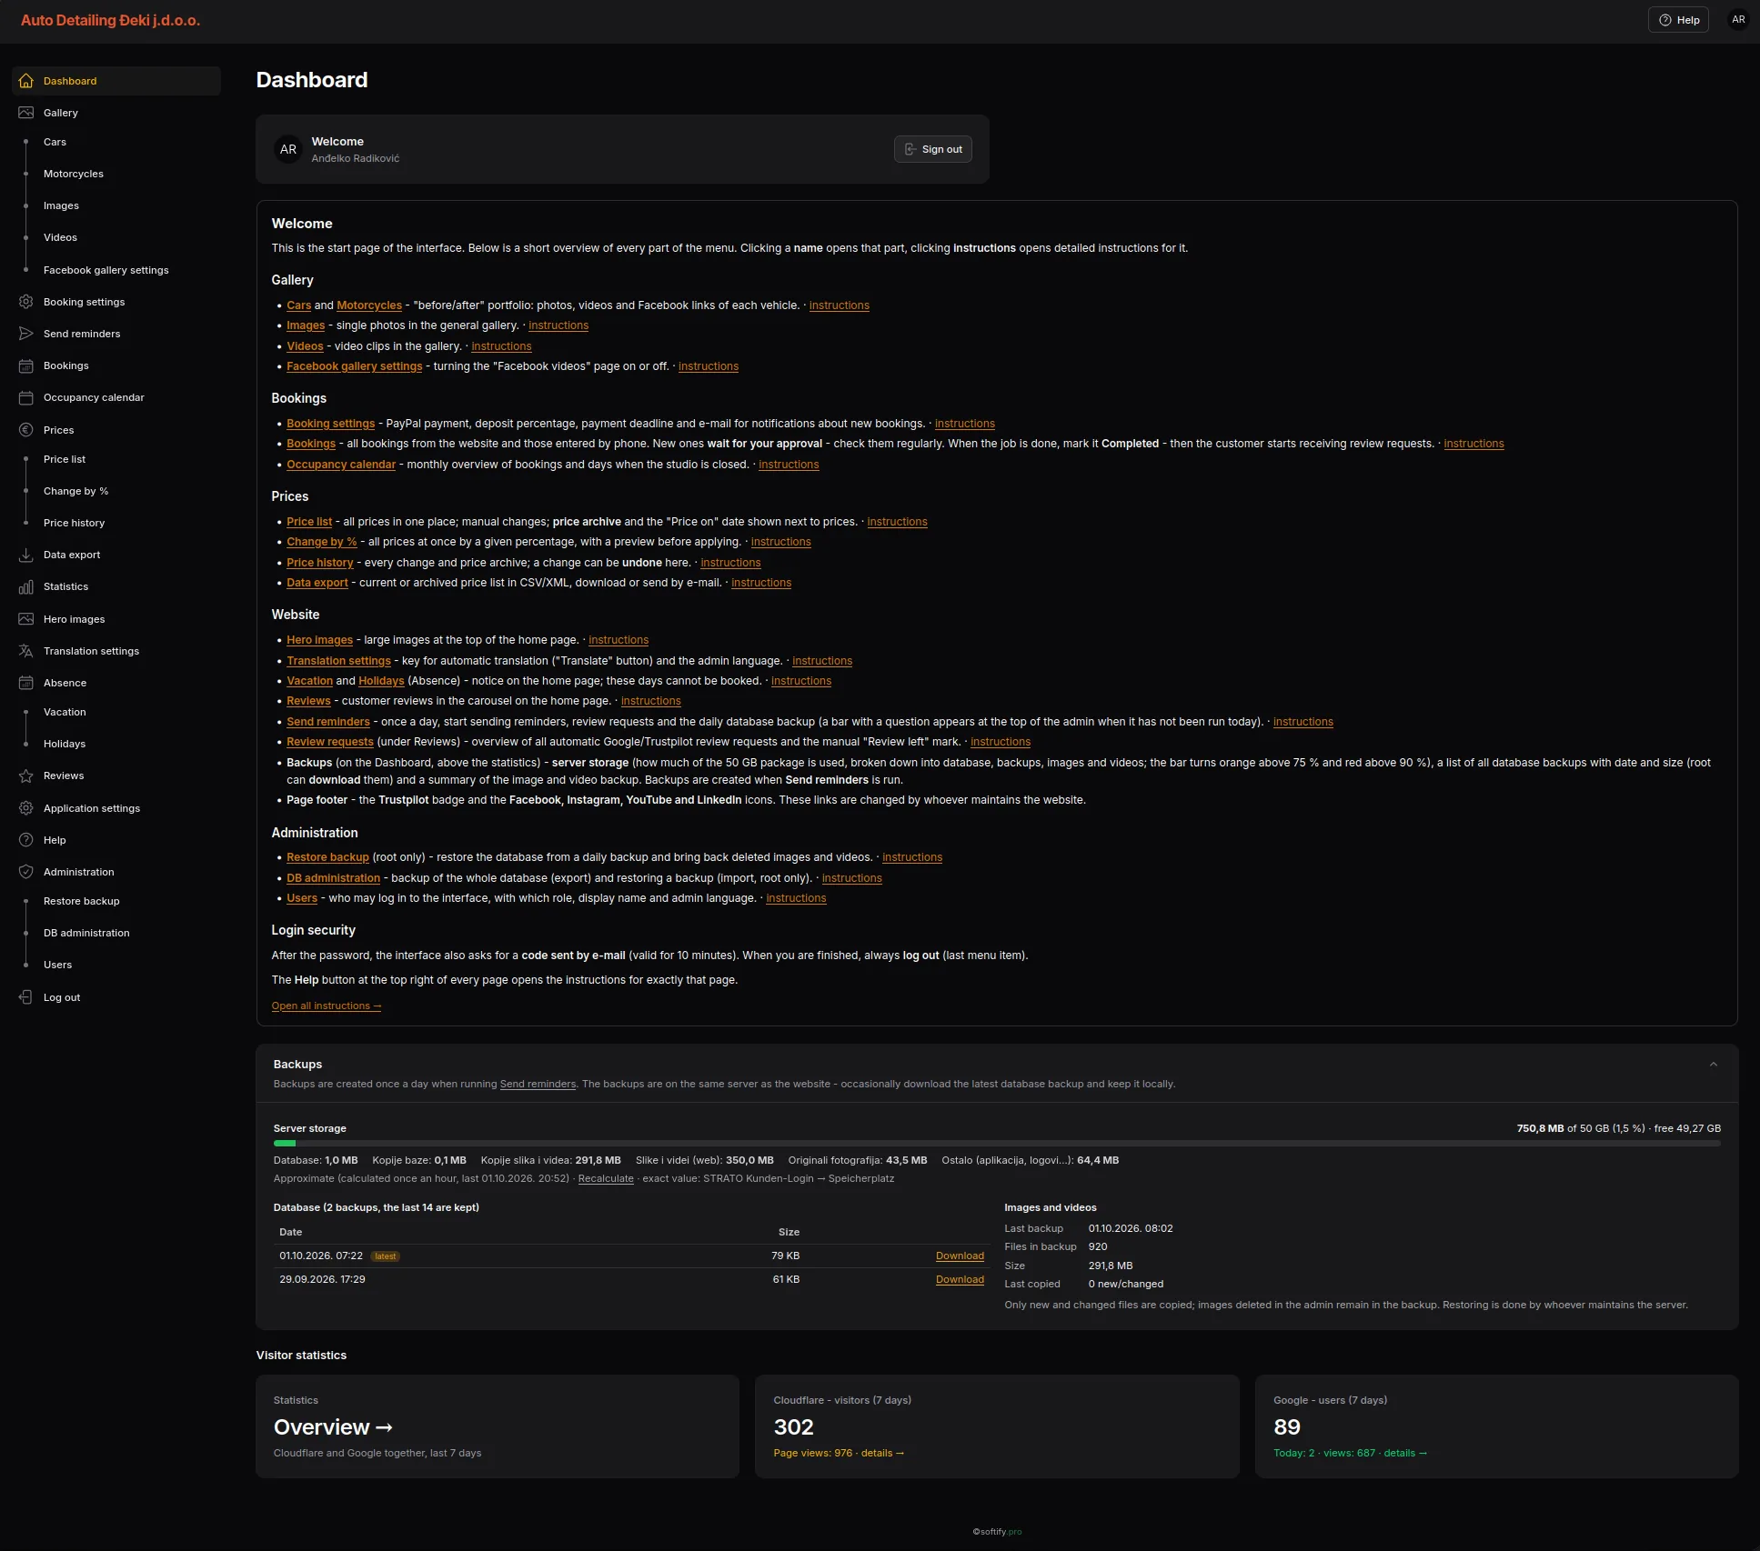Image resolution: width=1760 pixels, height=1551 pixels.
Task: Click the Data export download icon
Action: (x=26, y=555)
